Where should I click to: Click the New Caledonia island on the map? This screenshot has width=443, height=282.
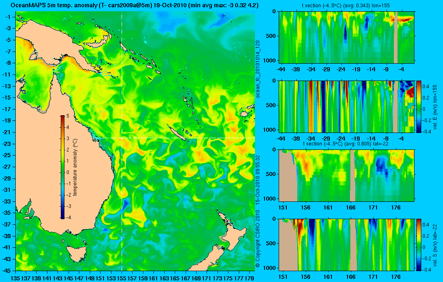point(177,133)
